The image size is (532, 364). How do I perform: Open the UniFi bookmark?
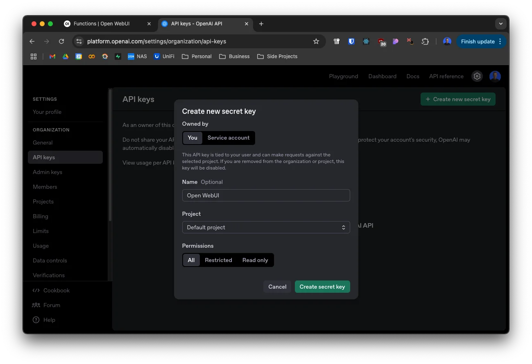[164, 57]
